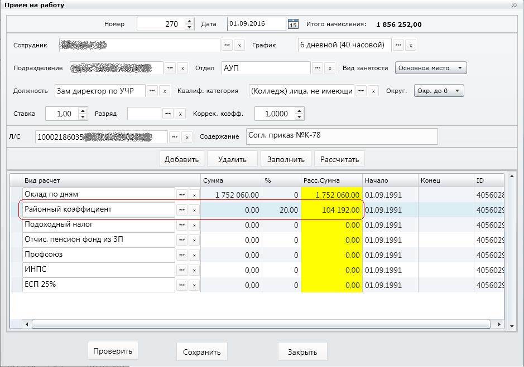The image size is (524, 367).
Task: Clear the Отдел field with x
Action: pos(330,68)
